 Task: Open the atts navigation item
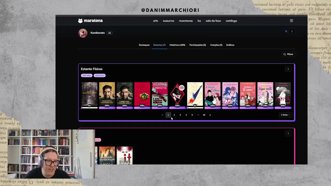(155, 21)
